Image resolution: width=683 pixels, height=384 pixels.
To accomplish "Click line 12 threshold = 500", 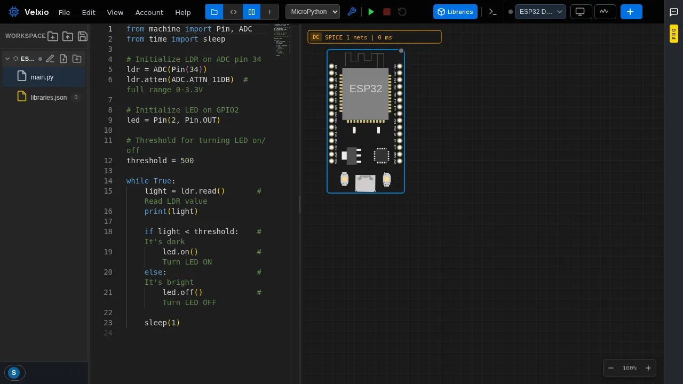I will click(x=160, y=161).
